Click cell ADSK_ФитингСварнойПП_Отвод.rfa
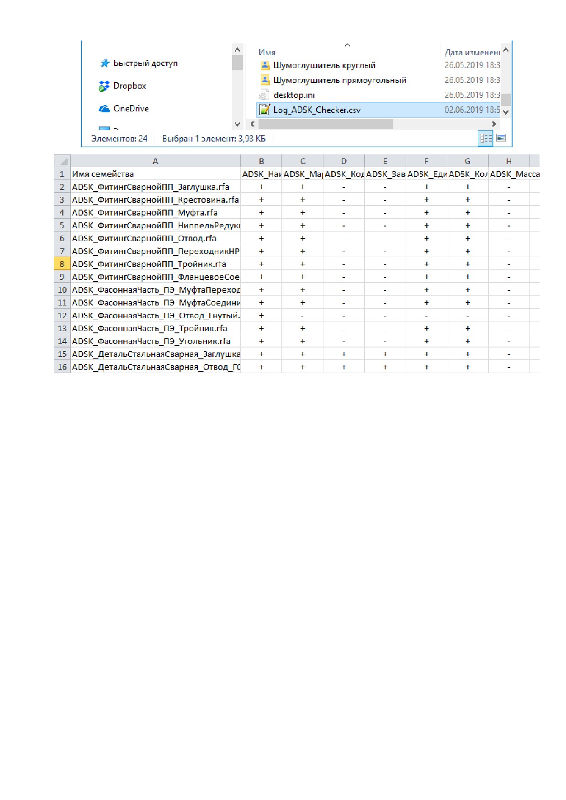Viewport: 566px width, 800px height. point(155,238)
